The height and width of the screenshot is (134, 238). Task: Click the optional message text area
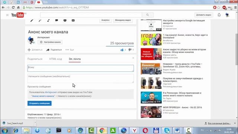click(x=81, y=79)
